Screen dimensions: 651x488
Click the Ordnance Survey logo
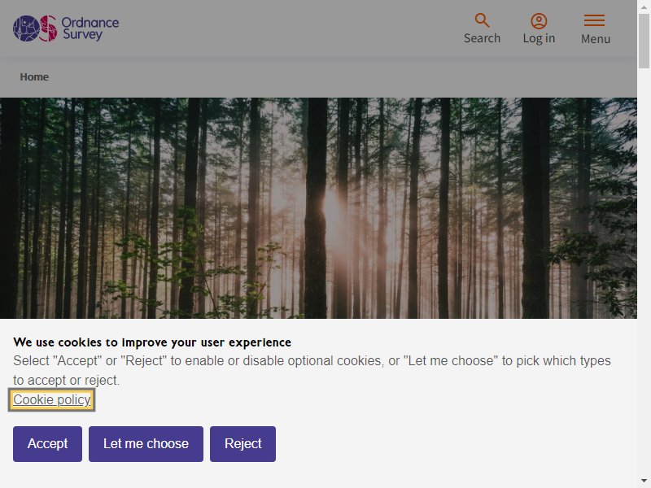(x=66, y=28)
